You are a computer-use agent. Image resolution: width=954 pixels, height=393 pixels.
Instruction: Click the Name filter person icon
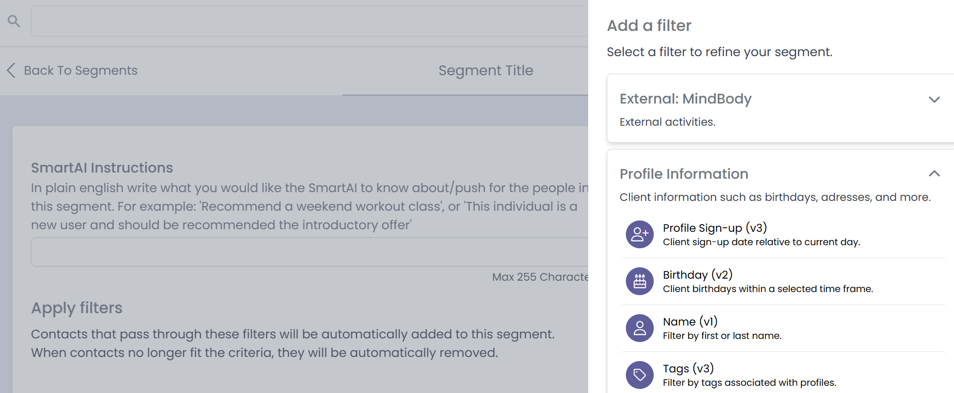639,328
